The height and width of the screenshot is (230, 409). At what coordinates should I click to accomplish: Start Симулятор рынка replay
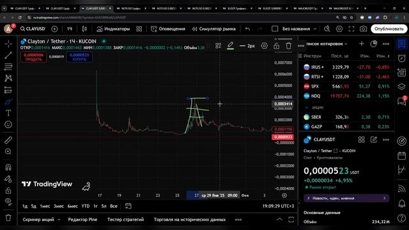click(x=214, y=29)
